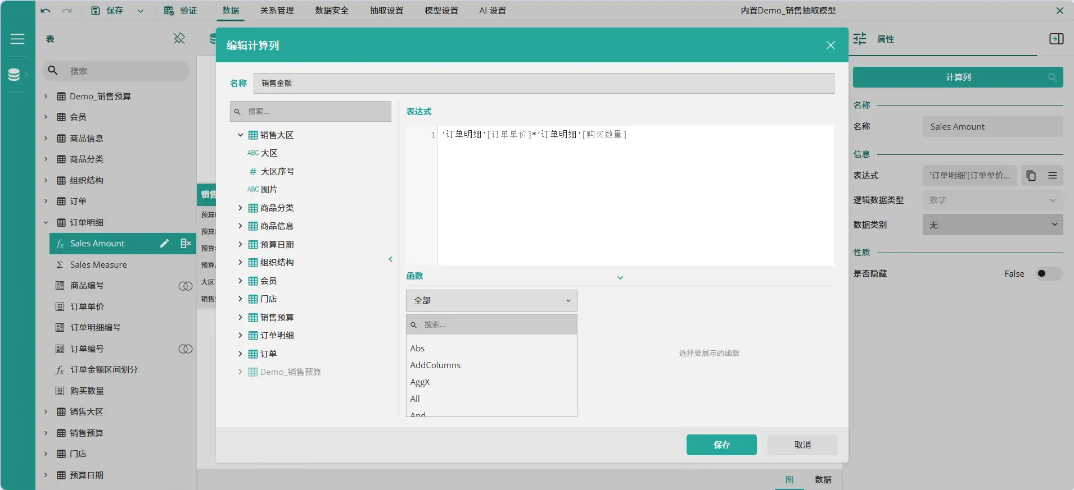Click the undo arrow icon
This screenshot has width=1074, height=490.
[46, 11]
